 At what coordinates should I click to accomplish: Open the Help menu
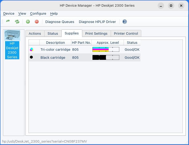point(54,14)
